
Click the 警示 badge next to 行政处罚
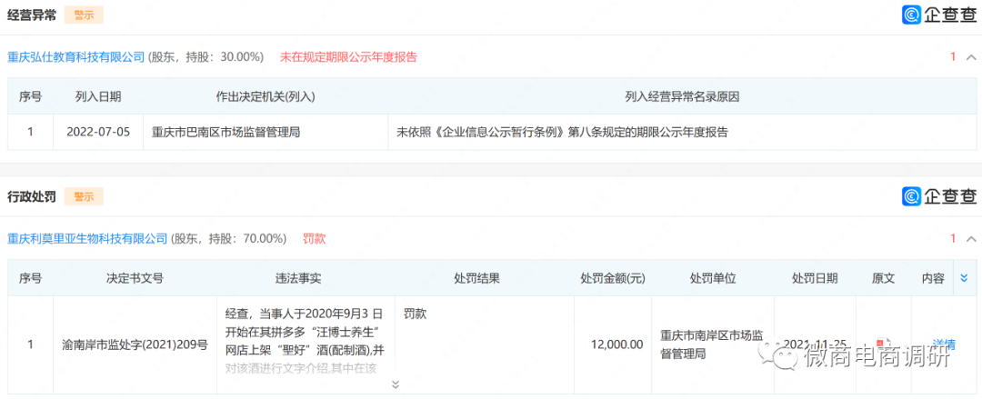84,196
